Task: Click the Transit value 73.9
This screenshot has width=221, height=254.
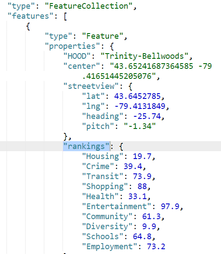Action: tap(142, 176)
